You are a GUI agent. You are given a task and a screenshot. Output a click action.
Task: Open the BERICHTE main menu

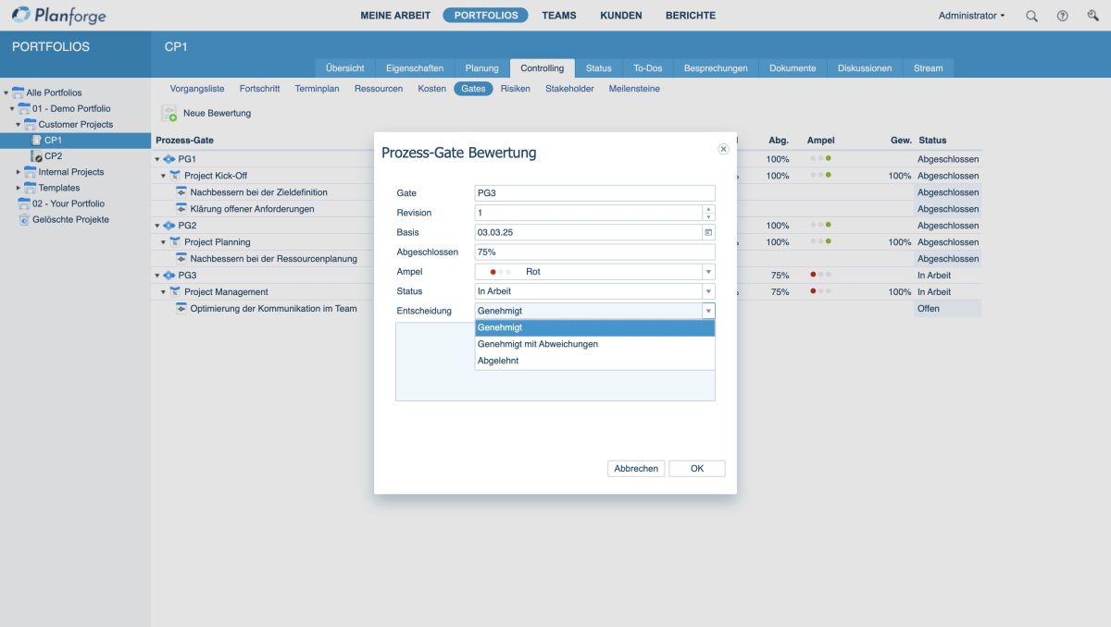point(690,16)
